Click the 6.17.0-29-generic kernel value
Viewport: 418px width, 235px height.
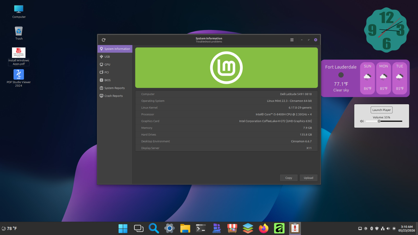(x=300, y=108)
